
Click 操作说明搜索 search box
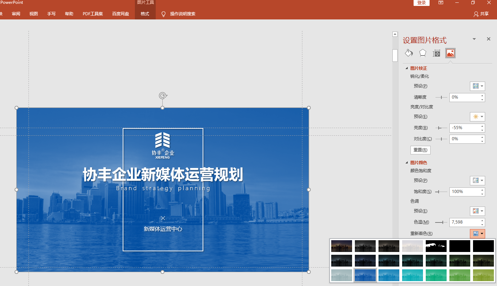pyautogui.click(x=183, y=14)
